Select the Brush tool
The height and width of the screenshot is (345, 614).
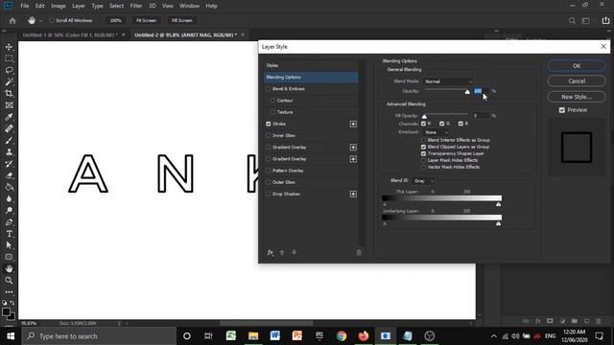point(9,141)
